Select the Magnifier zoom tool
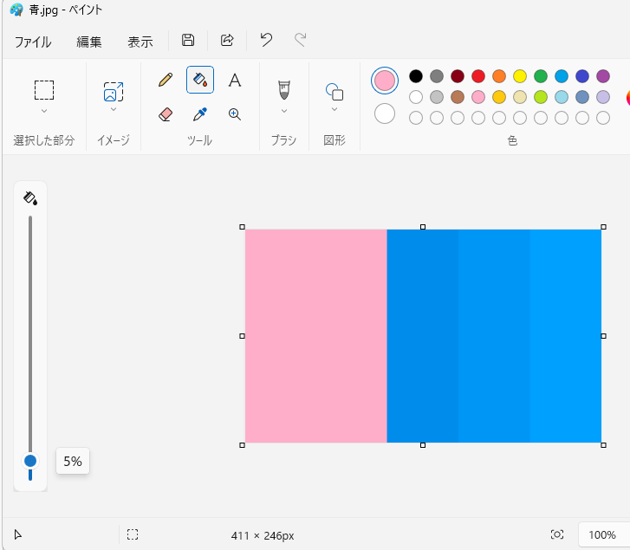Image resolution: width=630 pixels, height=550 pixels. tap(234, 113)
